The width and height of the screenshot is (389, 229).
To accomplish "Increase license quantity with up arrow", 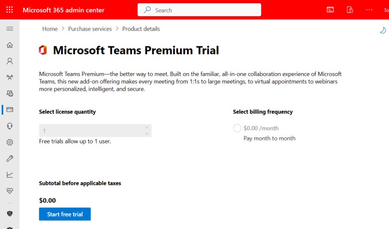I will [147, 127].
